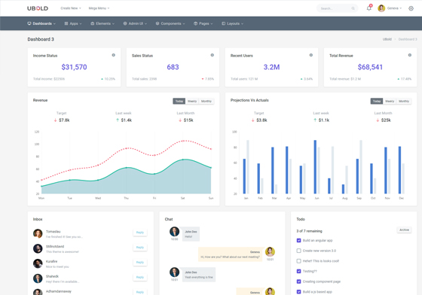Open the Apps navigation menu
The height and width of the screenshot is (295, 422).
pos(73,23)
